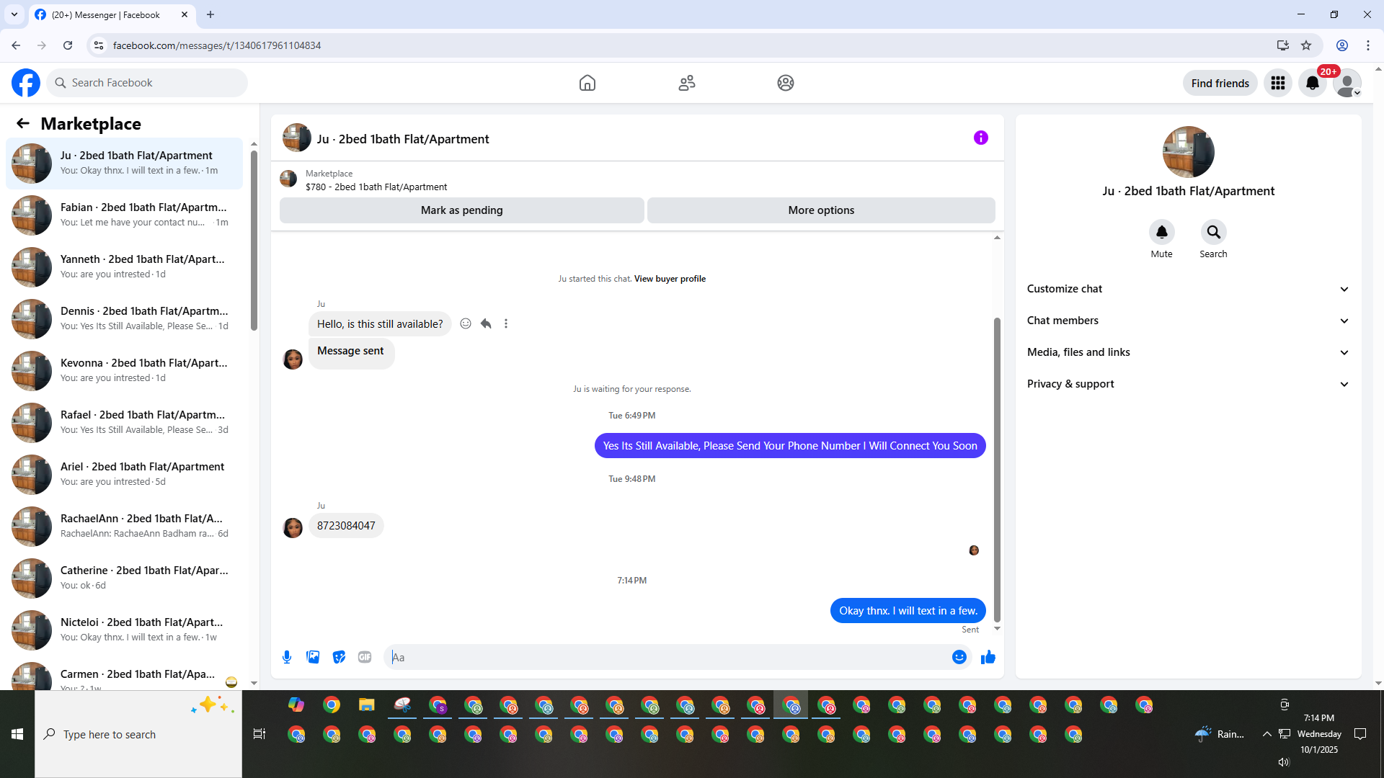Bookmark this page with the star icon

pos(1306,45)
